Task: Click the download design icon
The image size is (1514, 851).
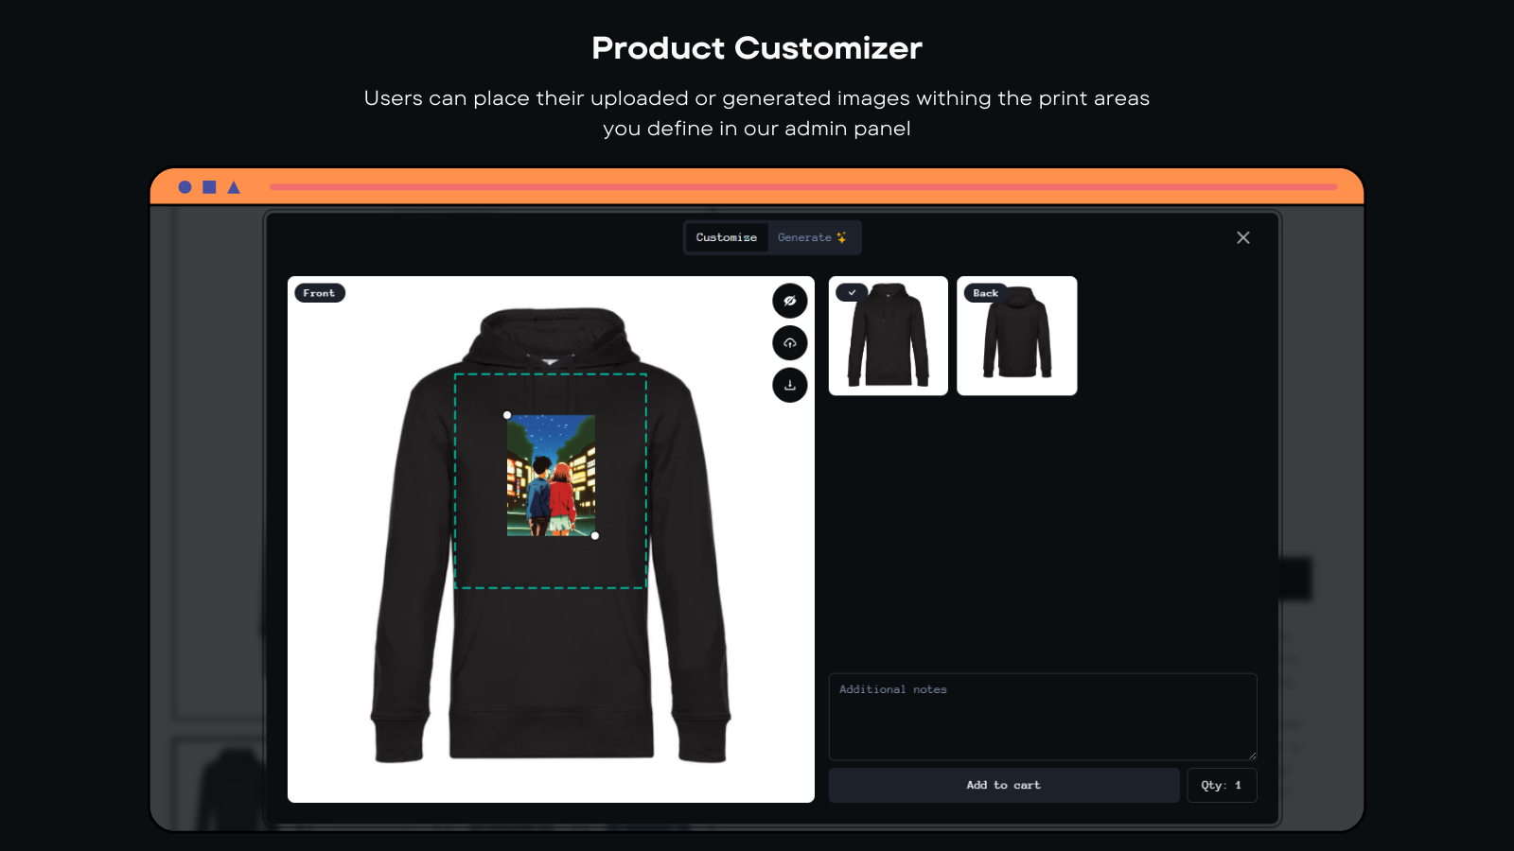Action: [x=790, y=385]
